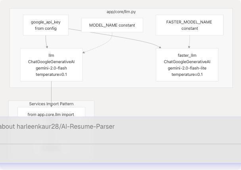Click the gemini-2.0-flash-lite model text
Screen dimensions: 241x170
pyautogui.click(x=187, y=68)
